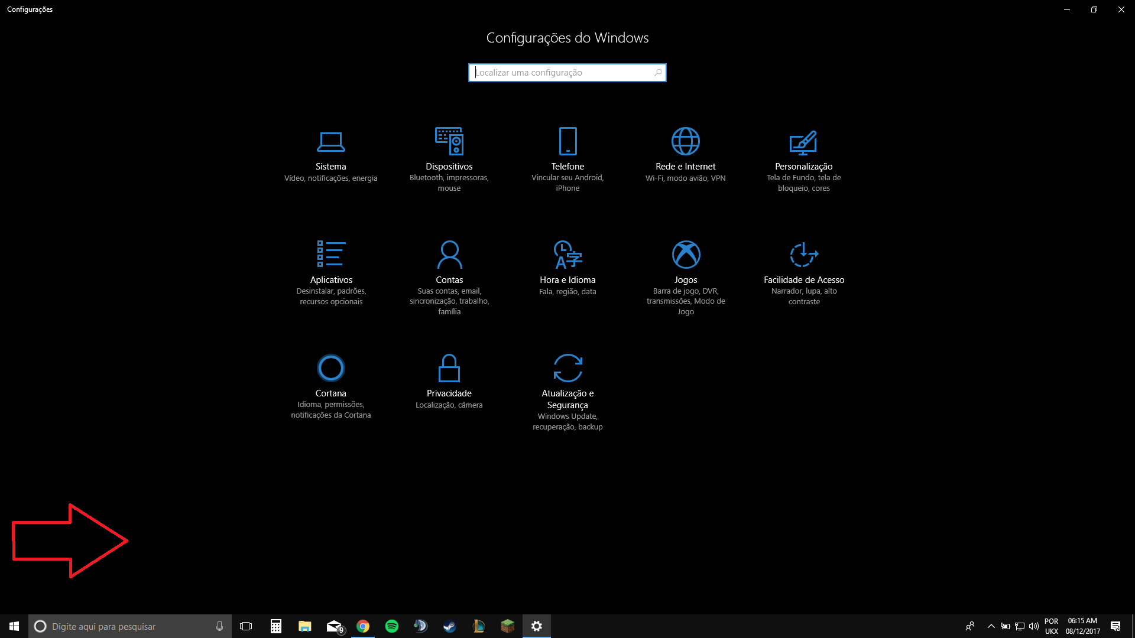1135x638 pixels.
Task: Click the 'Digite aqui para pesquisar' taskbar search
Action: click(x=130, y=626)
